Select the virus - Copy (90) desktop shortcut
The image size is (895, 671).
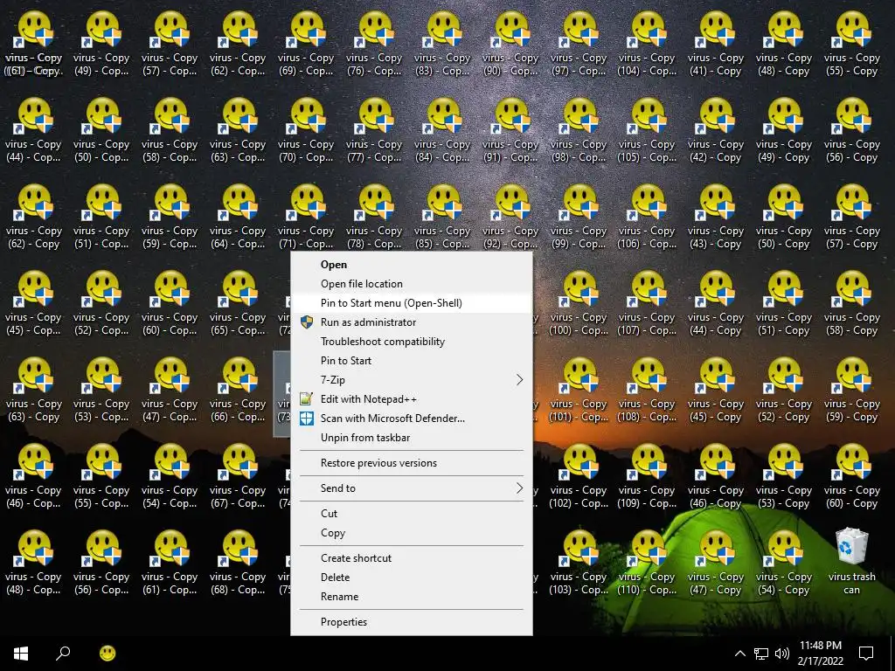tap(510, 45)
